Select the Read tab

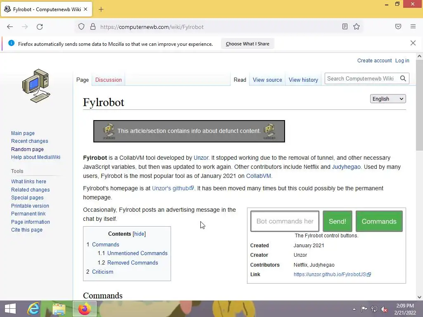(240, 80)
